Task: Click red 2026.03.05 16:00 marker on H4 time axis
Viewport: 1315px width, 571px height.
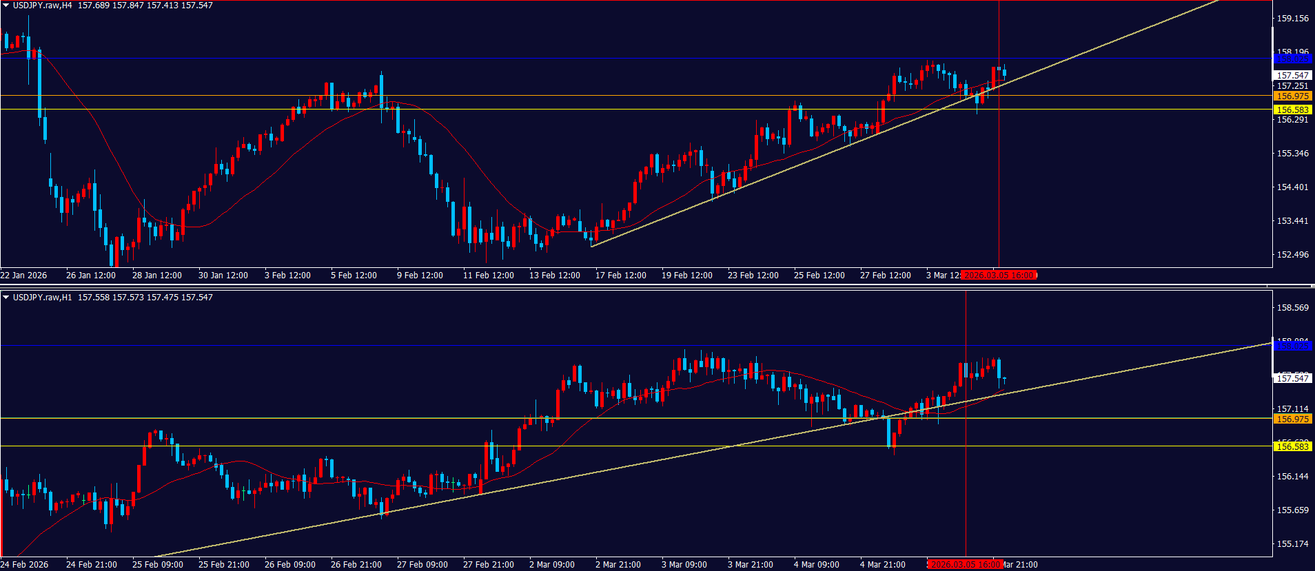Action: (999, 276)
